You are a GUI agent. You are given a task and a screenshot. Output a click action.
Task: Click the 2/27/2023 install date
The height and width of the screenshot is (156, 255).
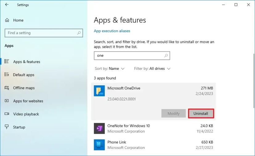(x=204, y=148)
